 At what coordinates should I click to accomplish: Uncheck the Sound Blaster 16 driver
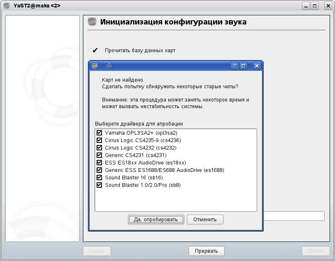coord(99,177)
